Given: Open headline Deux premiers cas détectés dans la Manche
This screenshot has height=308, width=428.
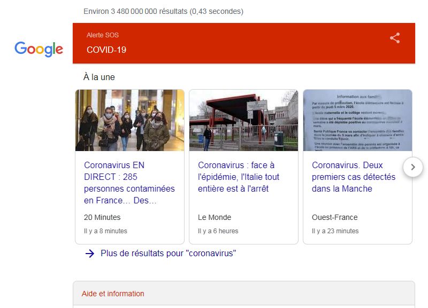Looking at the screenshot, I should 354,177.
